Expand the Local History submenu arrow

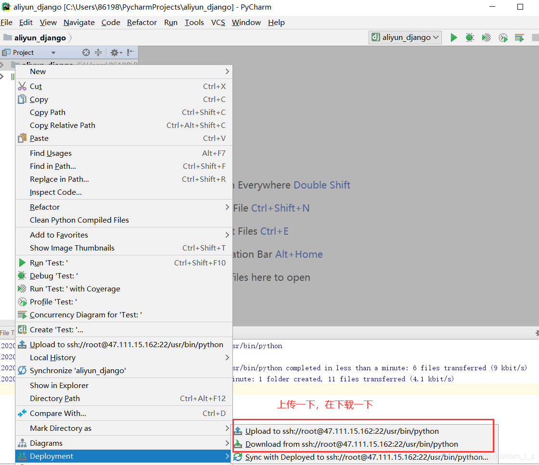point(227,357)
